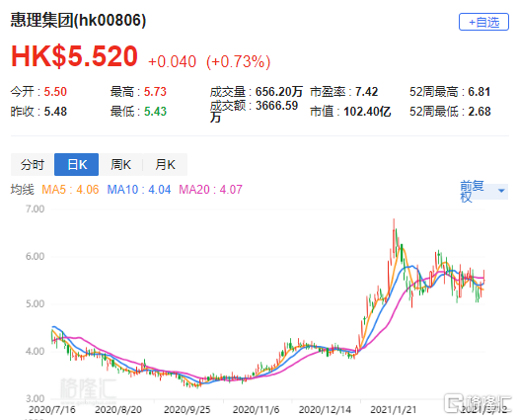Click the 6.00 y-axis price label
The image size is (518, 420).
click(x=35, y=256)
